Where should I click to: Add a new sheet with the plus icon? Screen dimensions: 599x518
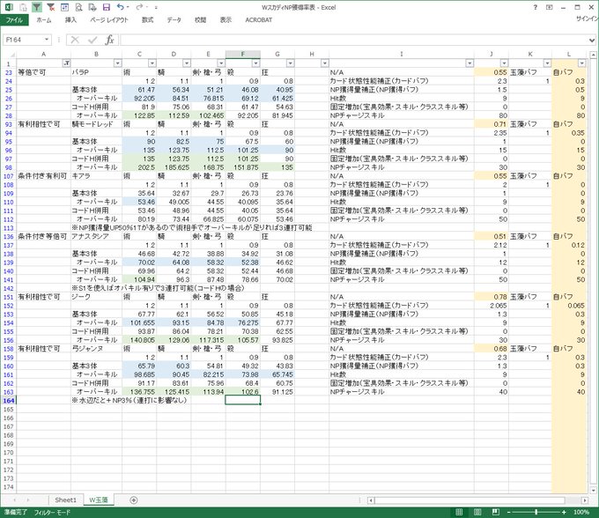tap(133, 500)
